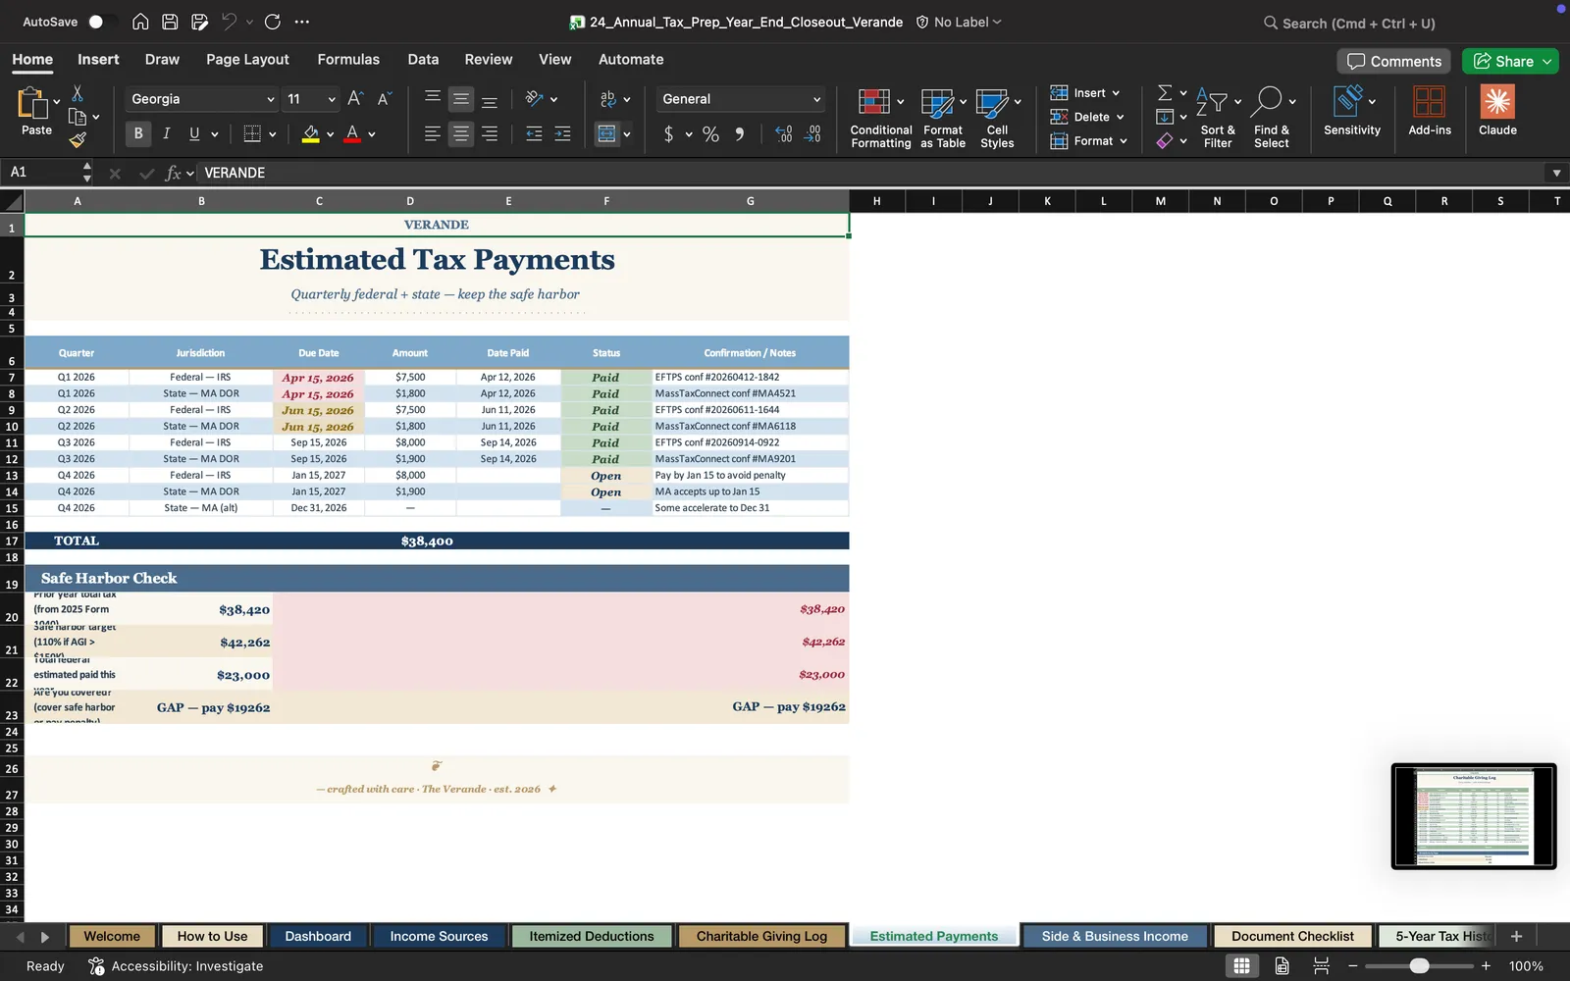Click the Wrap Text icon

point(608,98)
